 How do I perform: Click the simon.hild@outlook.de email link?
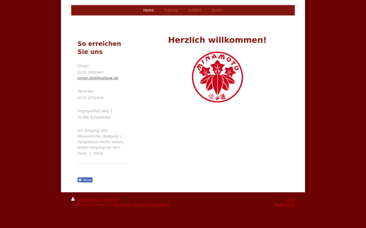pyautogui.click(x=98, y=78)
